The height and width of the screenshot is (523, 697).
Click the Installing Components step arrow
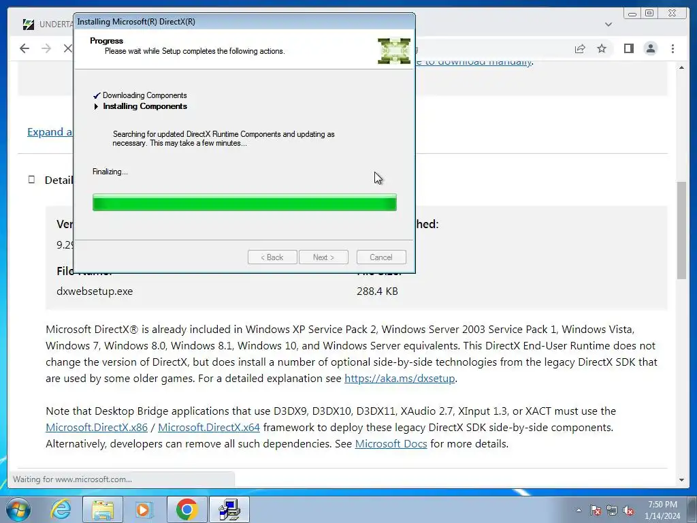click(95, 106)
